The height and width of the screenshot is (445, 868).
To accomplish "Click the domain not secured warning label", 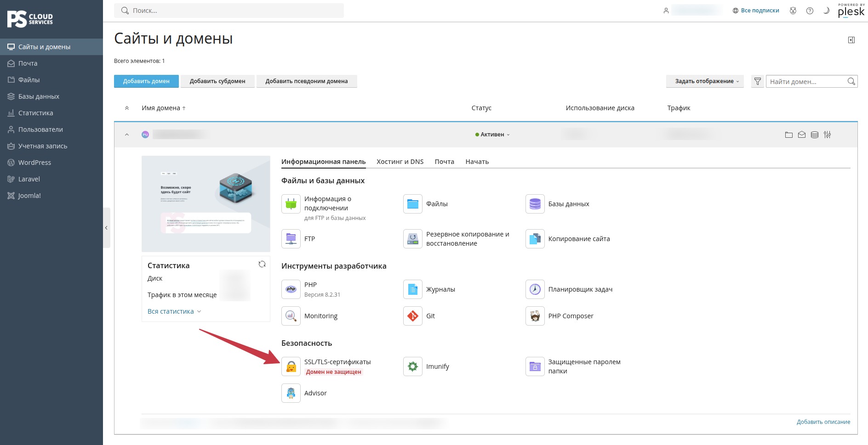I will coord(334,372).
